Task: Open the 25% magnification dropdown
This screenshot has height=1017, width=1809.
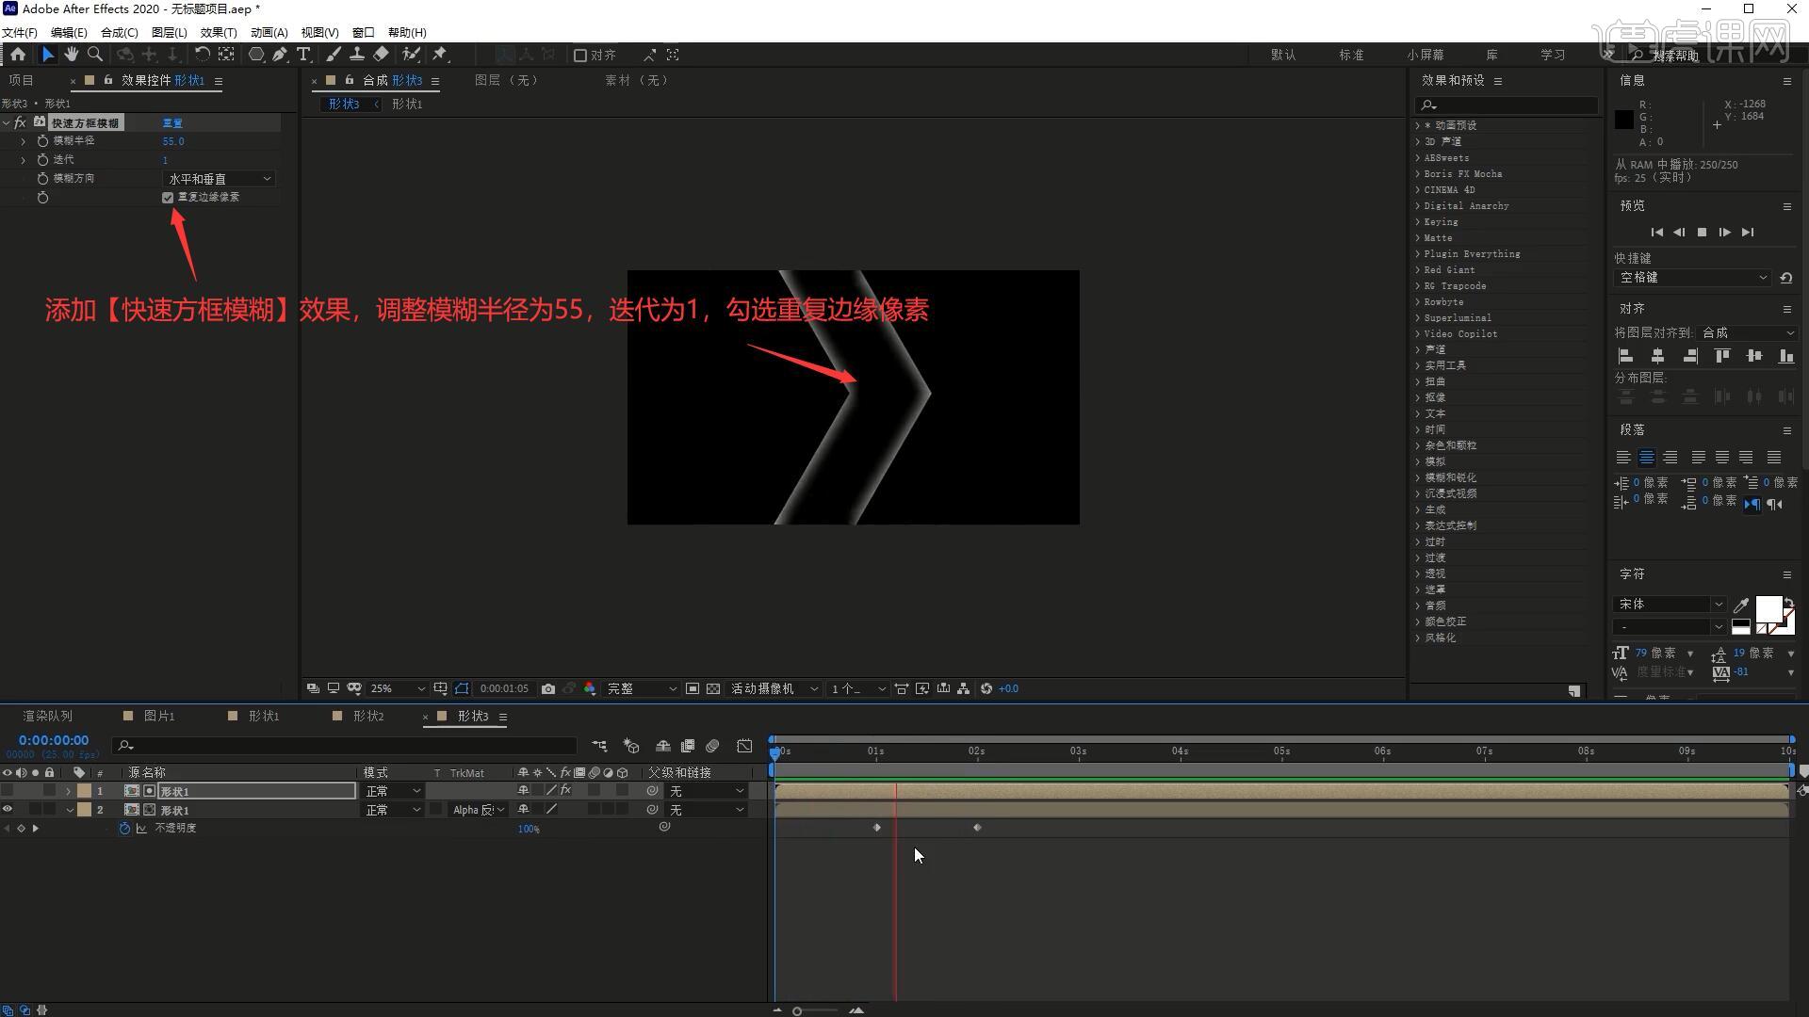Action: click(398, 688)
